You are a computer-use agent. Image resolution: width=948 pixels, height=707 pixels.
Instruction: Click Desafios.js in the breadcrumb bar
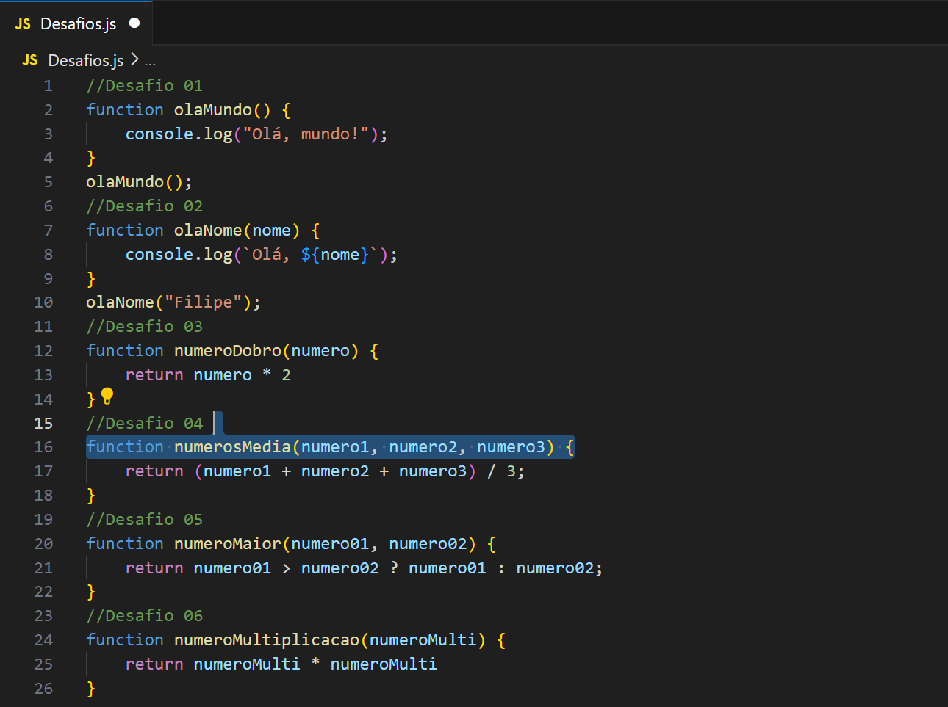click(86, 60)
